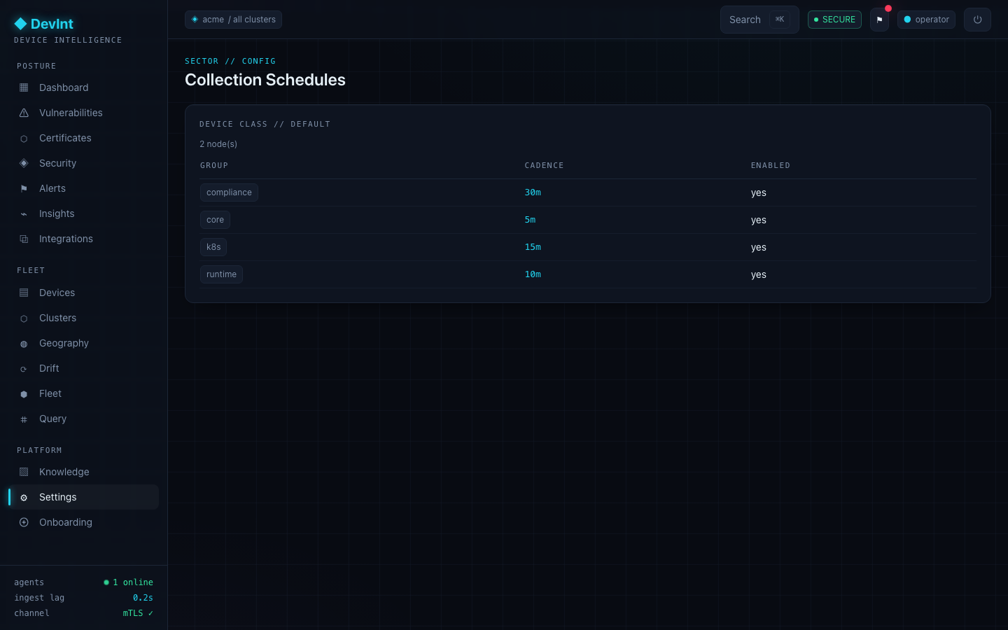Open the alerts flag notification icon
The width and height of the screenshot is (1008, 630).
tap(880, 20)
